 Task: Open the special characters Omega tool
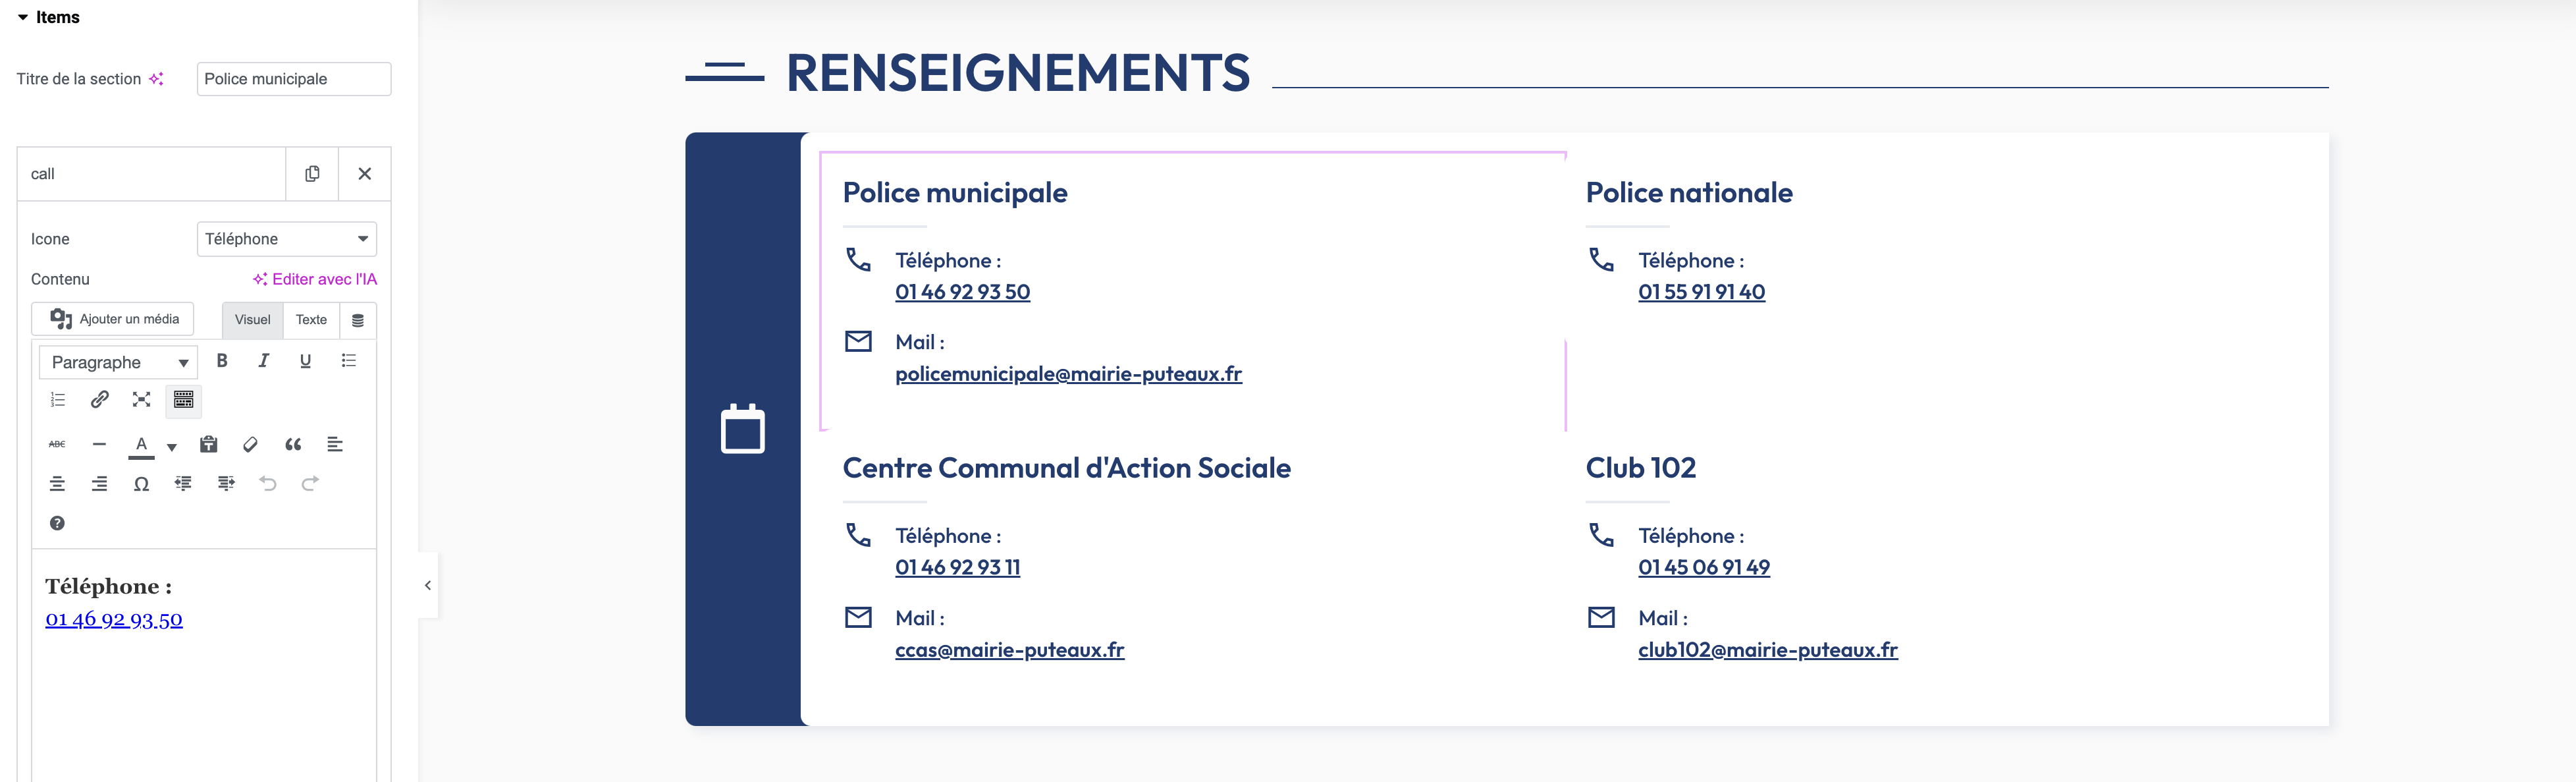click(142, 484)
